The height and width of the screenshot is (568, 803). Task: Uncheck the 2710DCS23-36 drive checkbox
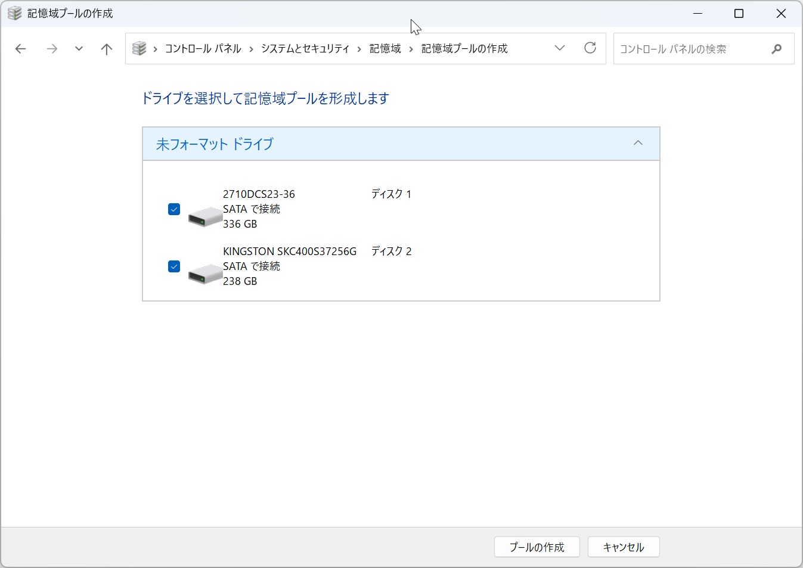[174, 209]
